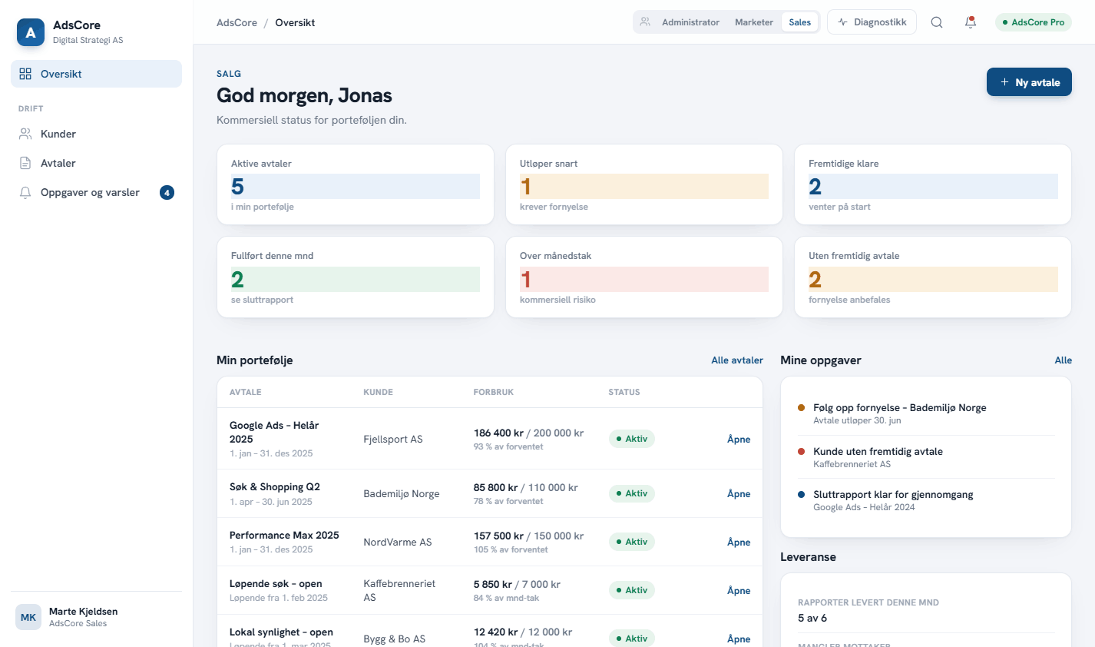Click the Løpende søk - open deal name
The image size is (1095, 647).
276,584
